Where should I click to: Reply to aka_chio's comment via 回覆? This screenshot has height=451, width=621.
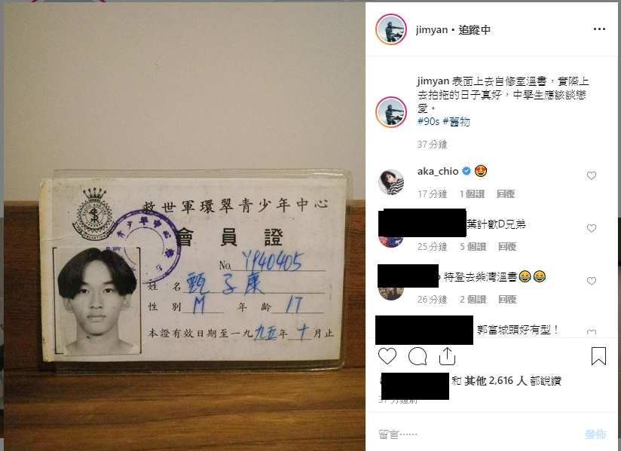(x=506, y=194)
